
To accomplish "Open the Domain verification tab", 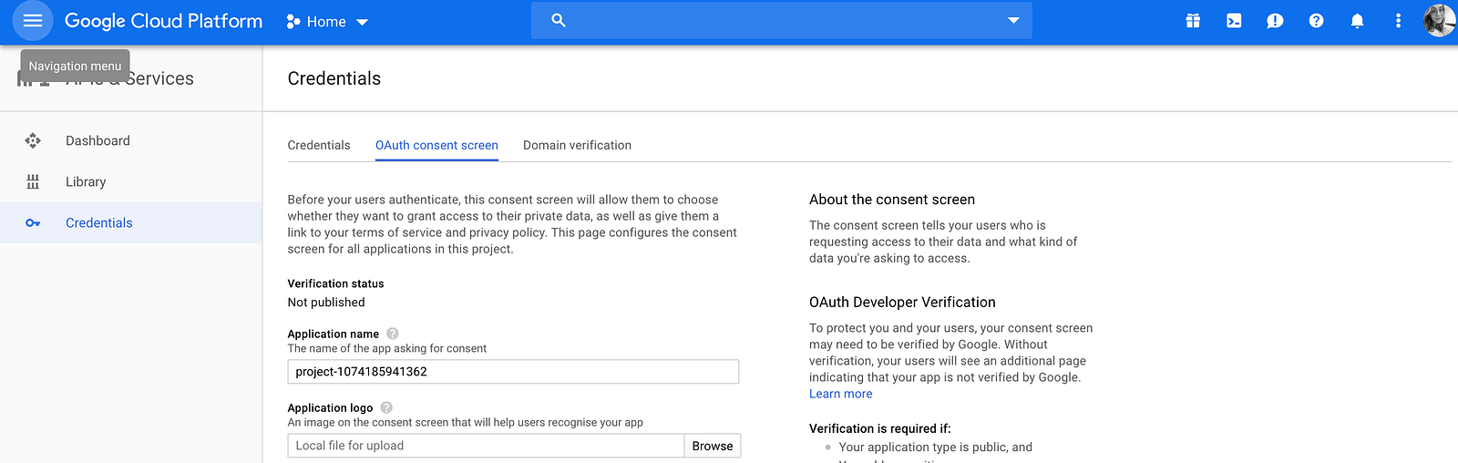I will click(577, 145).
